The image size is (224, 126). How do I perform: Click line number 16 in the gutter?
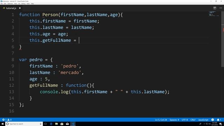click(x=12, y=111)
